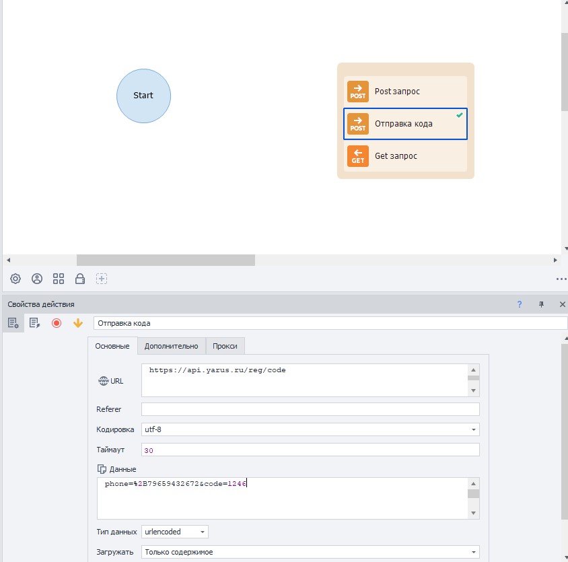Switch to the Дополнительно tab
The height and width of the screenshot is (562, 568).
[x=172, y=346]
